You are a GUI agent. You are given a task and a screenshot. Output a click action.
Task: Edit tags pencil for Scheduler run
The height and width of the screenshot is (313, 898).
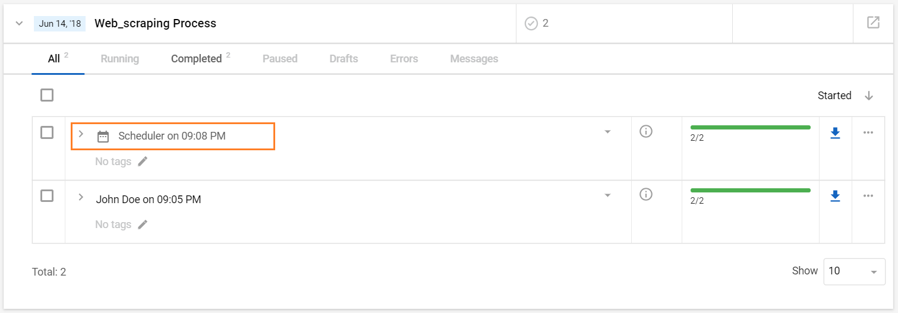(x=142, y=162)
